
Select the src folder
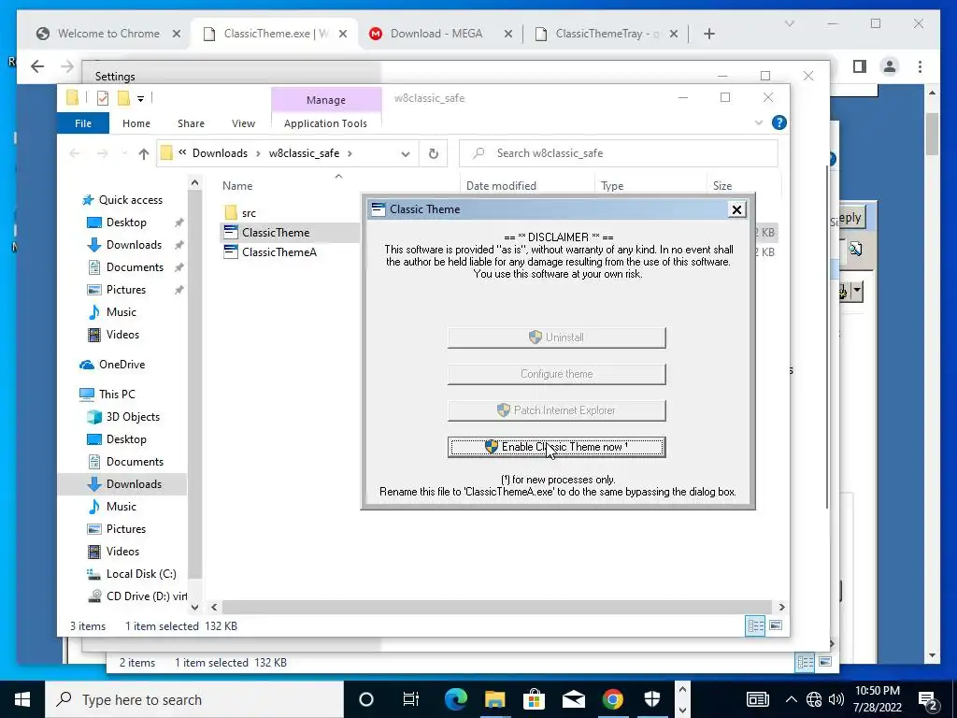[x=249, y=213]
